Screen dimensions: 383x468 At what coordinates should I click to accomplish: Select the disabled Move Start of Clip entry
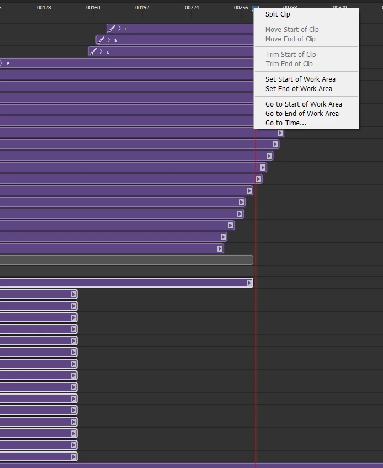pyautogui.click(x=292, y=30)
